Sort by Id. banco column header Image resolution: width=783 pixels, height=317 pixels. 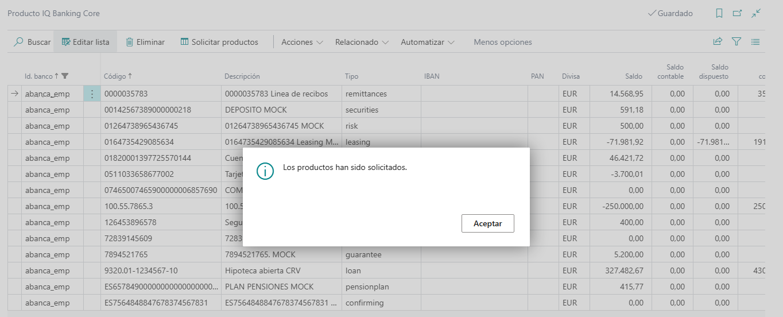[38, 76]
